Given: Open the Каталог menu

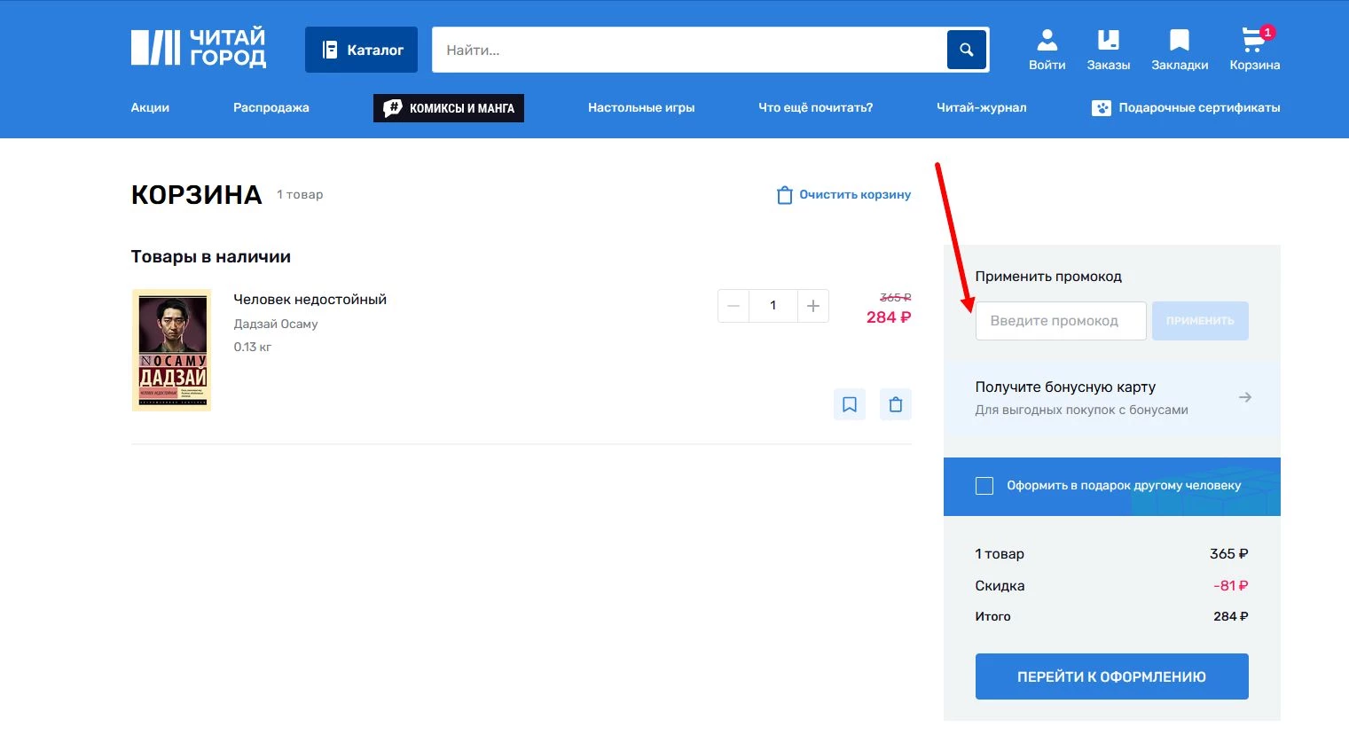Looking at the screenshot, I should (x=361, y=50).
